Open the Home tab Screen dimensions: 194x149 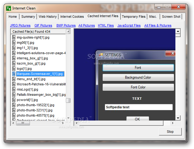pos(13,17)
